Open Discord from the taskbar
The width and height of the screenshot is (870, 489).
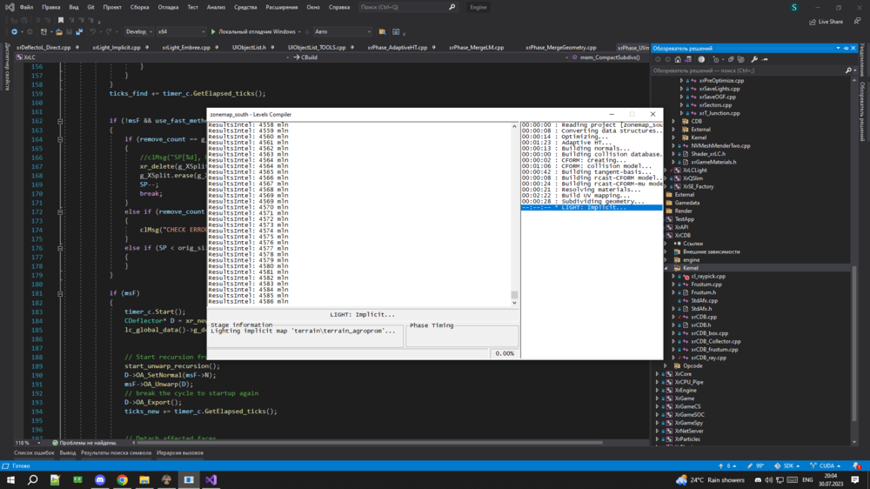click(x=100, y=479)
